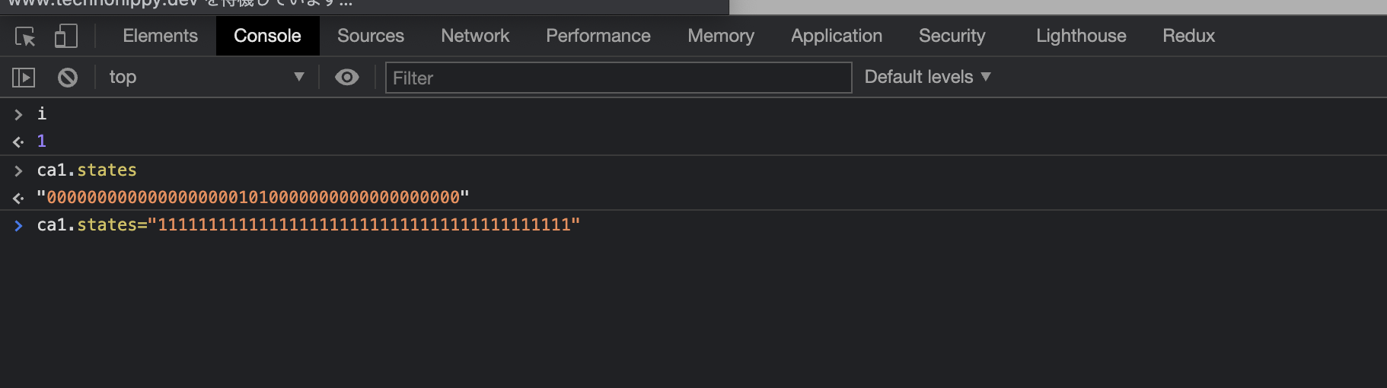Viewport: 1387px width, 388px height.
Task: Click the console prompt line with ca1.states assignment
Action: coord(308,224)
